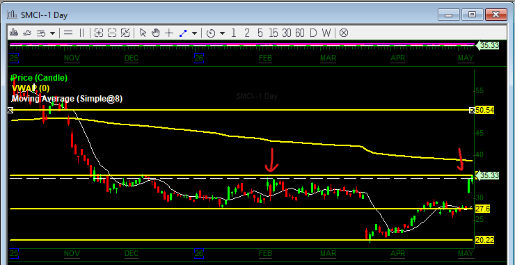Click the MAY label on bottom date axis
This screenshot has width=515, height=265.
[x=466, y=253]
